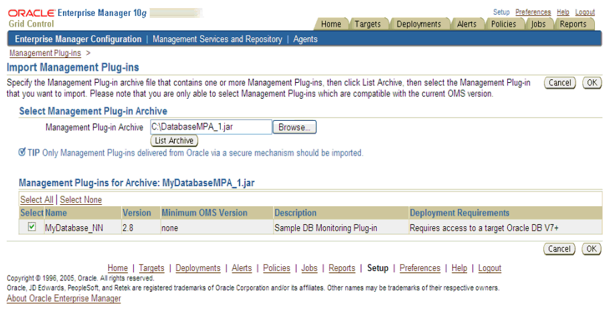The image size is (613, 311).
Task: Open the Jobs tab
Action: [x=538, y=24]
